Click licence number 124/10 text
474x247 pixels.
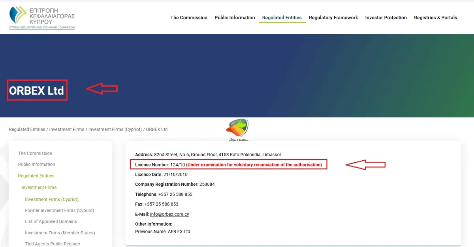click(x=177, y=165)
